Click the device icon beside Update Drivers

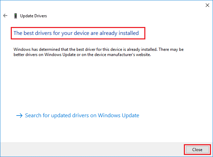16,16
